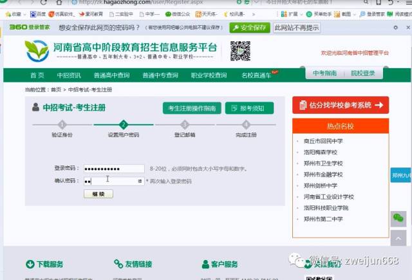Open 商丘市回民中学 link
The image size is (412, 280).
point(323,141)
